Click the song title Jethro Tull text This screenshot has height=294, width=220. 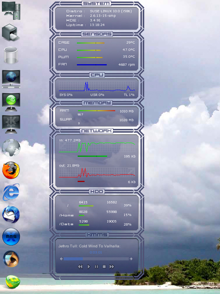[x=90, y=246]
